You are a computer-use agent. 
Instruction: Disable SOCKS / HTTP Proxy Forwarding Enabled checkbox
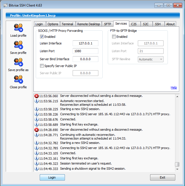pyautogui.click(x=42, y=37)
